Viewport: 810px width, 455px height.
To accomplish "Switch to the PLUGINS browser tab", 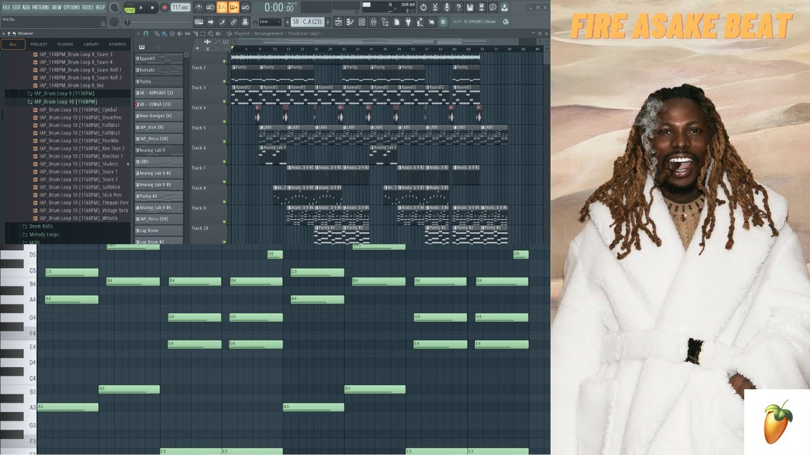I will (x=65, y=44).
